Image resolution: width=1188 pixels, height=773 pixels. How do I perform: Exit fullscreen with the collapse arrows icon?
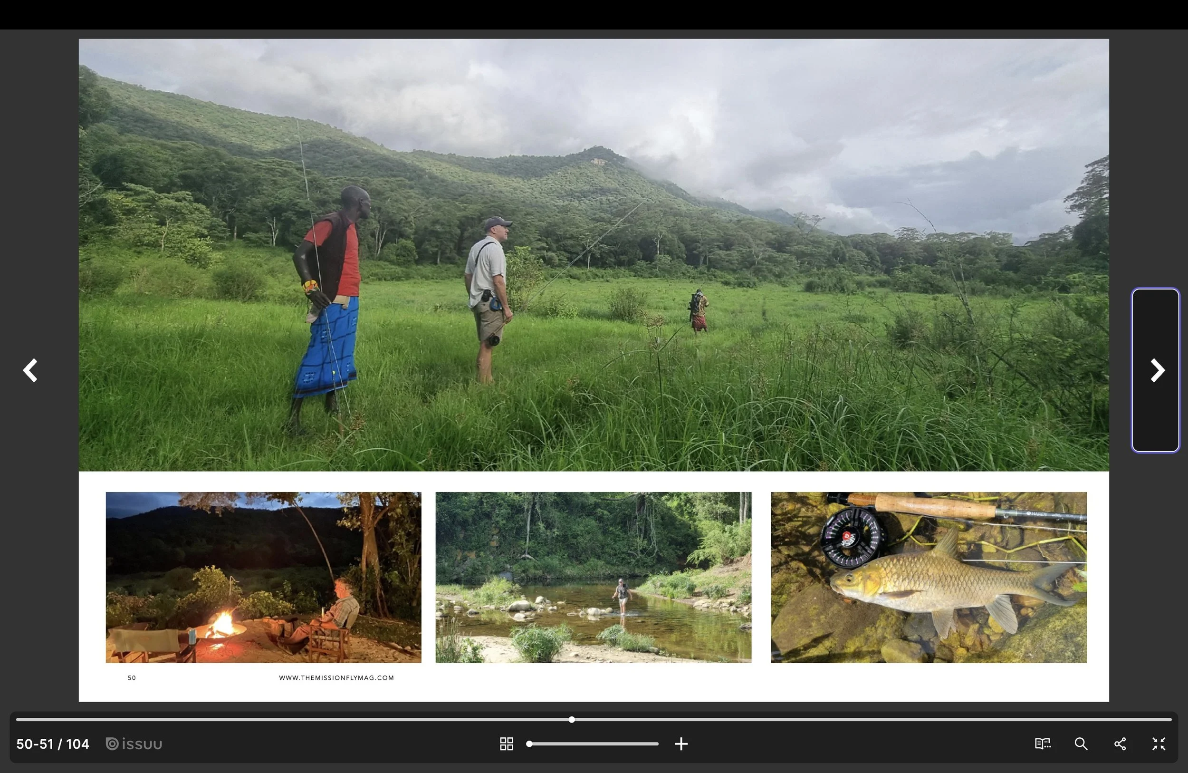click(x=1159, y=744)
